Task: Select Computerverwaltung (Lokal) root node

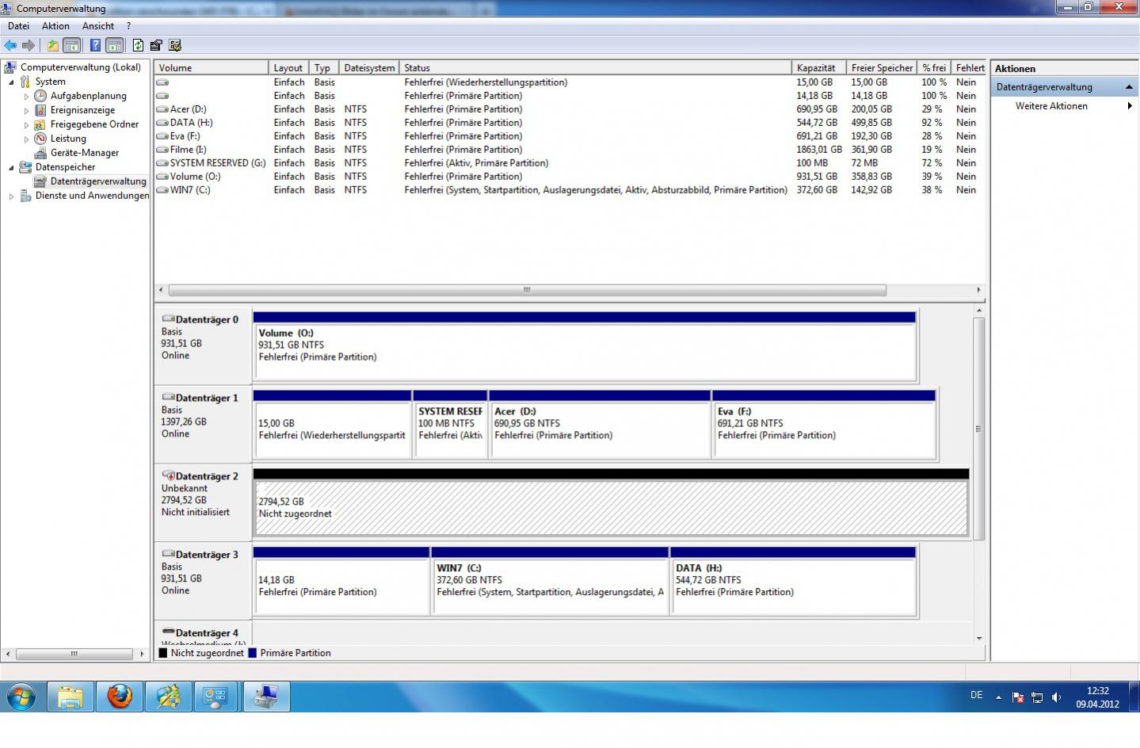Action: pos(81,67)
